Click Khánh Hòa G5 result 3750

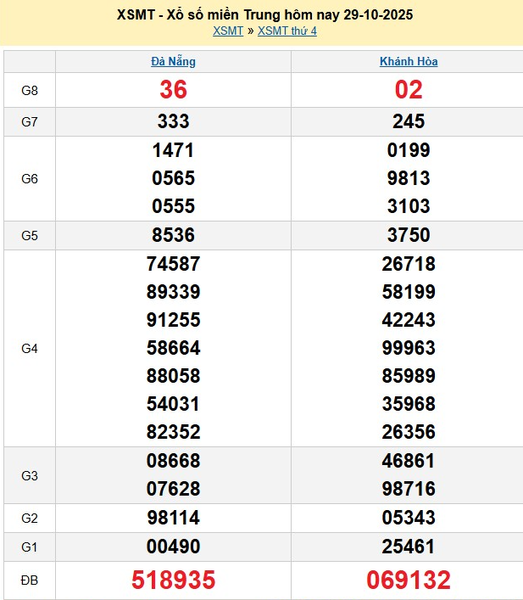409,236
